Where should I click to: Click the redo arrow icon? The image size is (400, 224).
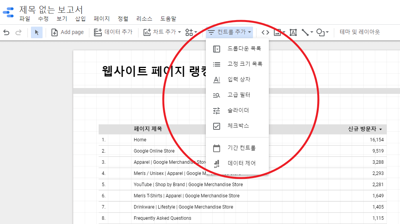[x=18, y=32]
